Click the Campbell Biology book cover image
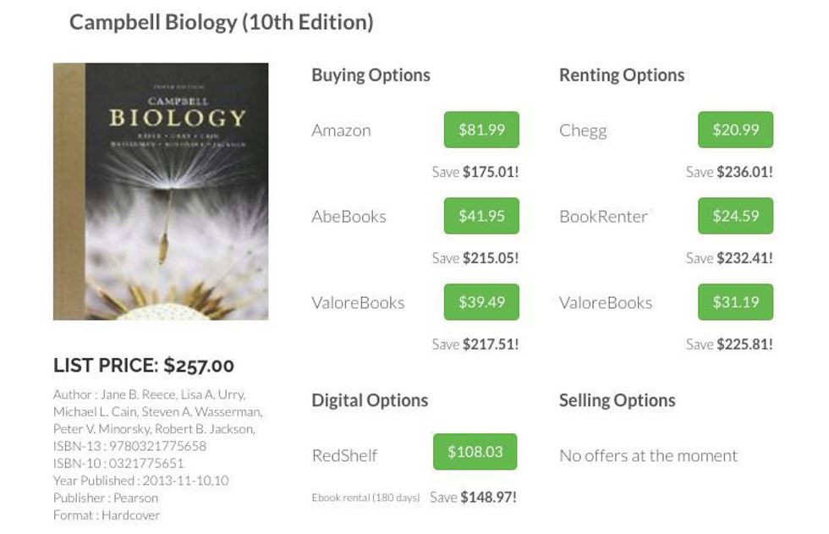Screen dimensions: 829x534 point(161,191)
